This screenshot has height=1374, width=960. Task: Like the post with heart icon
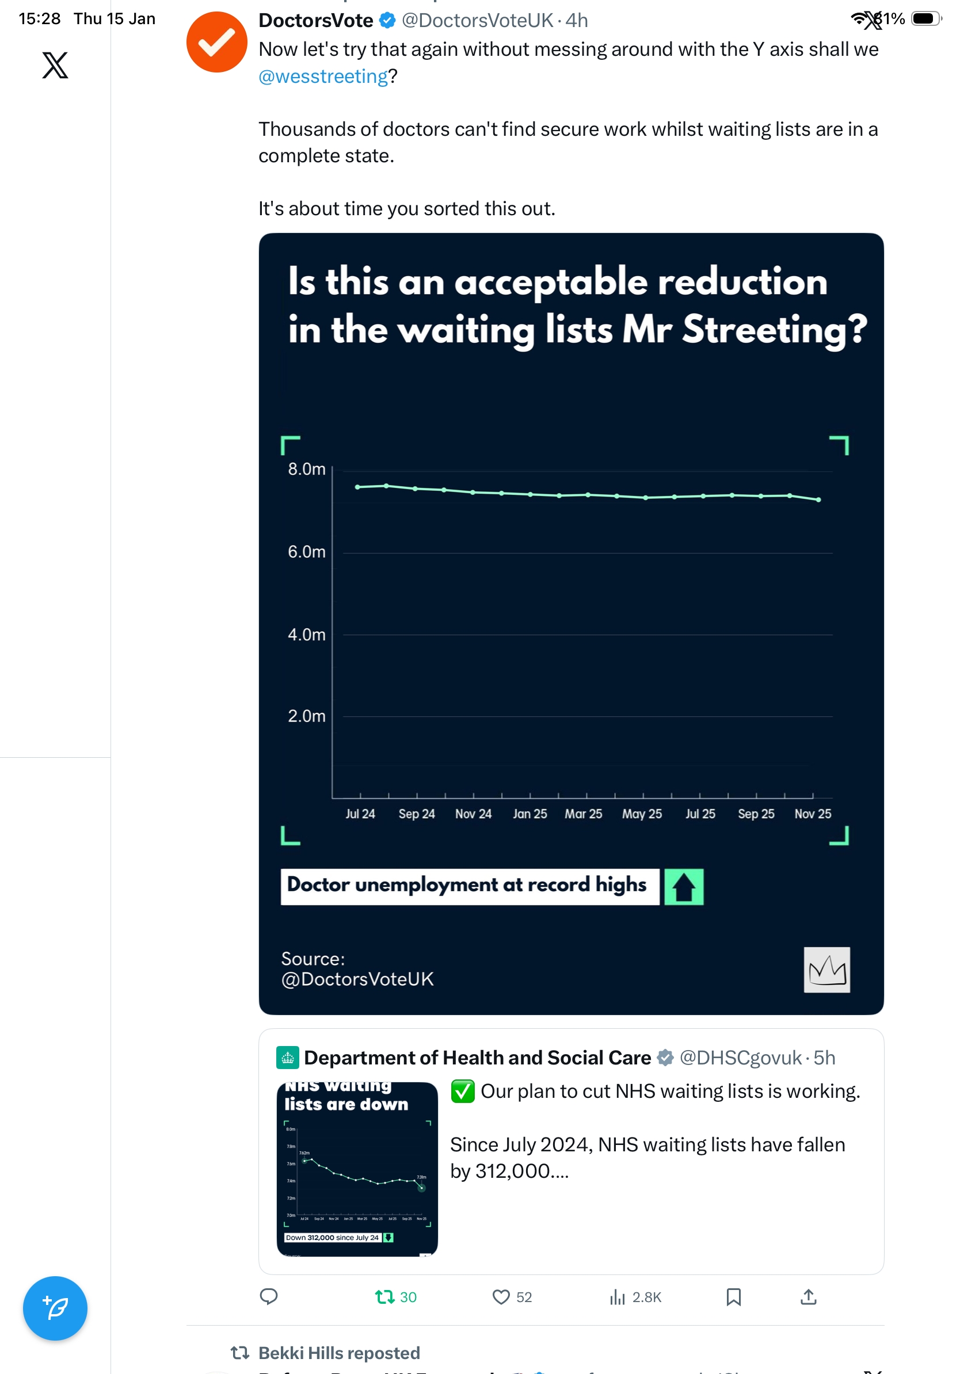point(501,1297)
